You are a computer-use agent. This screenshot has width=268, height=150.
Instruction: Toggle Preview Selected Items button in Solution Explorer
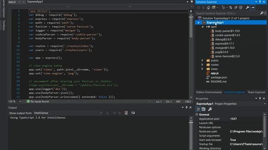(253, 7)
